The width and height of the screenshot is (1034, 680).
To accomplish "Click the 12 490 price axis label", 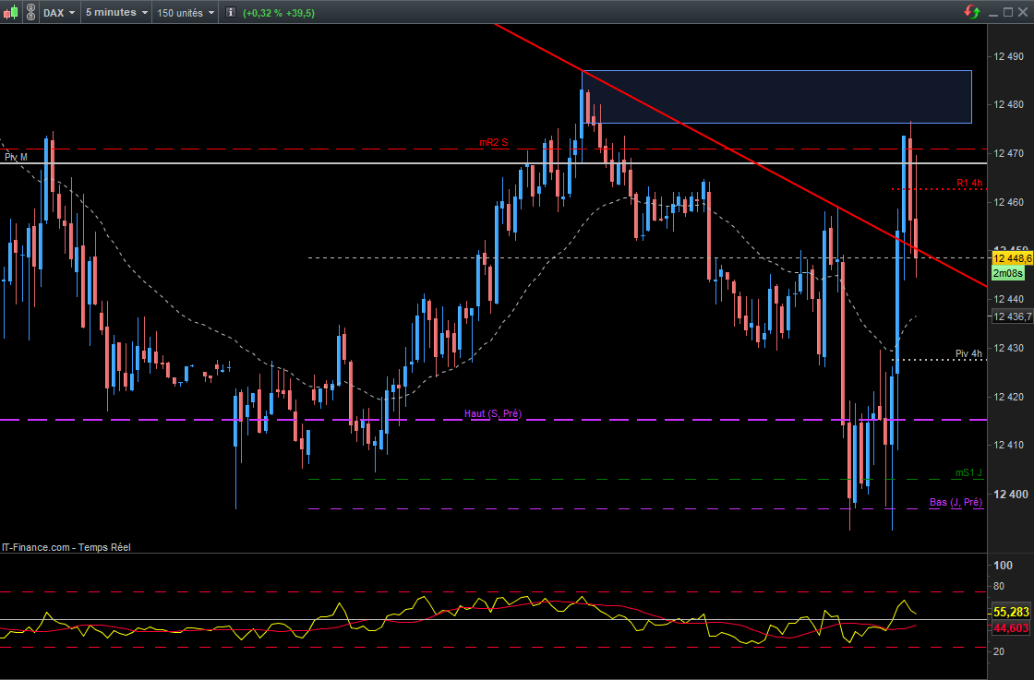I will (1009, 56).
